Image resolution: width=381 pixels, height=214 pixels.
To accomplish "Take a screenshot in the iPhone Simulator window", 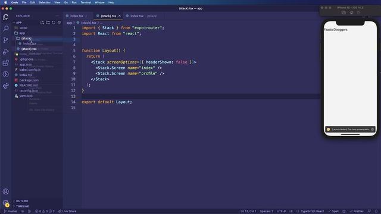I will [x=343, y=12].
